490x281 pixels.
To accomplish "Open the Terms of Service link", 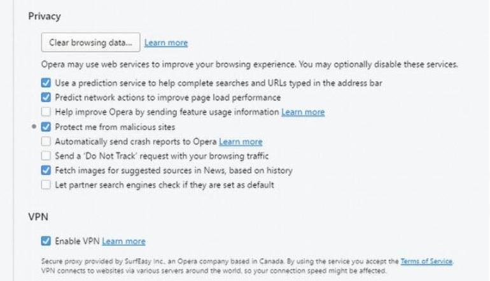I will coord(428,261).
